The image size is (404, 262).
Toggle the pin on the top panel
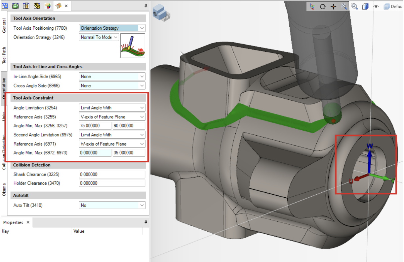145,6
